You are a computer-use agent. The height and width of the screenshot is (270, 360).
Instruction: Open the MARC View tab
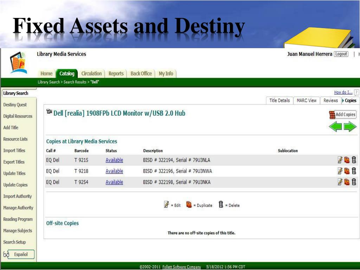tap(307, 100)
